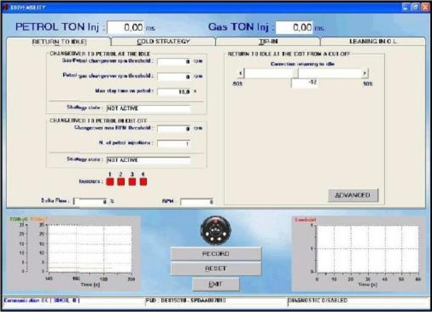Click the Max stay time on petrol field

coord(174,92)
